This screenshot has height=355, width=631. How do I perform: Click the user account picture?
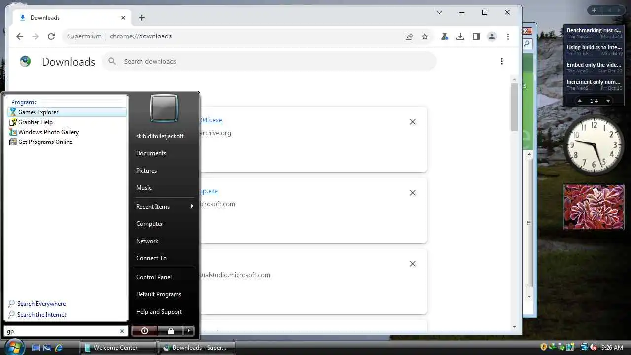[x=164, y=108]
